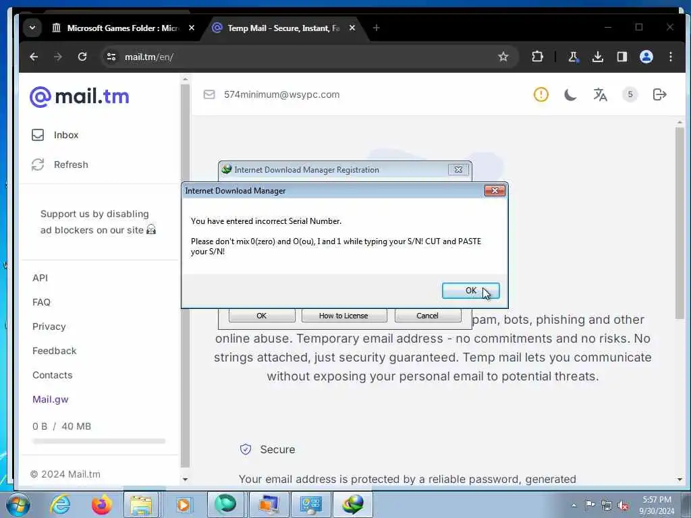Switch to the Temp Mail tab
Image resolution: width=691 pixels, height=518 pixels.
(x=284, y=28)
